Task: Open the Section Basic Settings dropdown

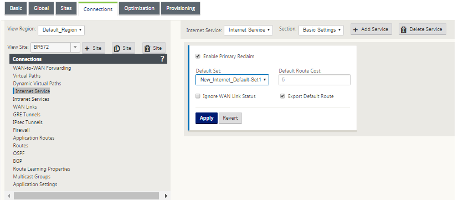Action: pos(321,30)
